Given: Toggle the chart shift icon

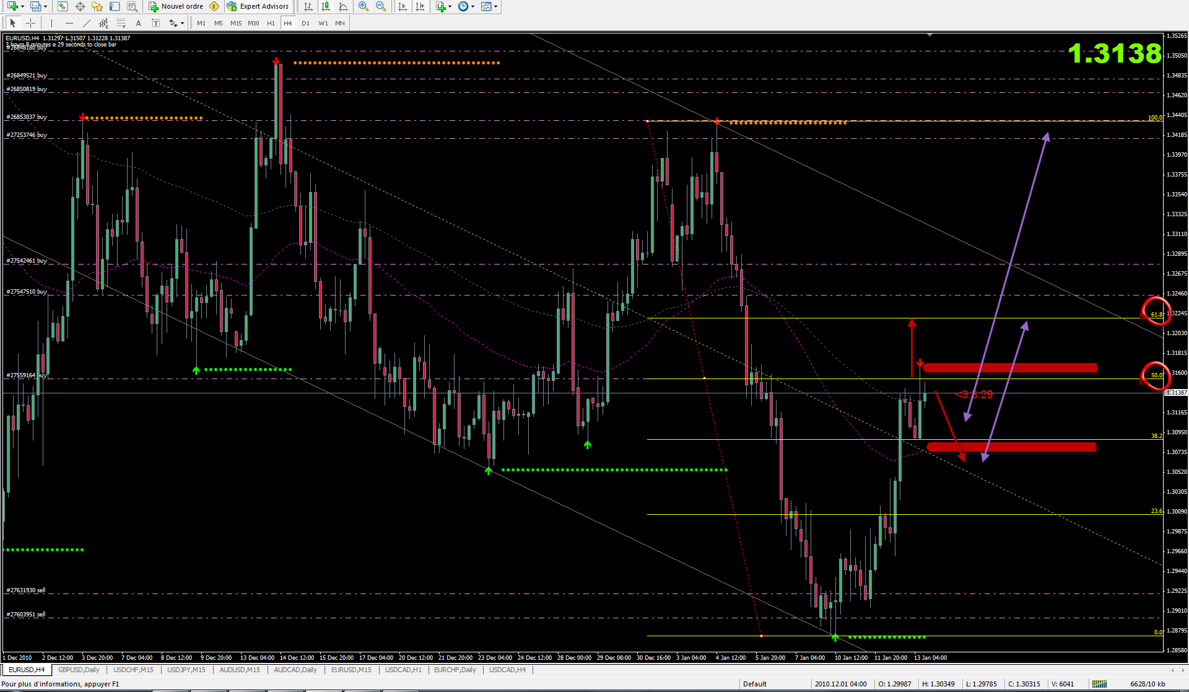Looking at the screenshot, I should click(420, 6).
